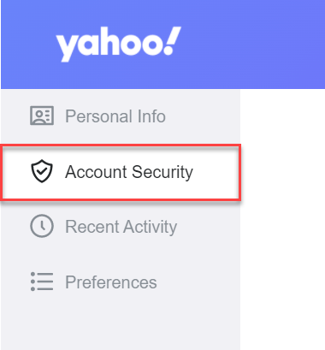Click the person silhouette in the ID card icon
This screenshot has width=325, height=350.
pos(39,116)
